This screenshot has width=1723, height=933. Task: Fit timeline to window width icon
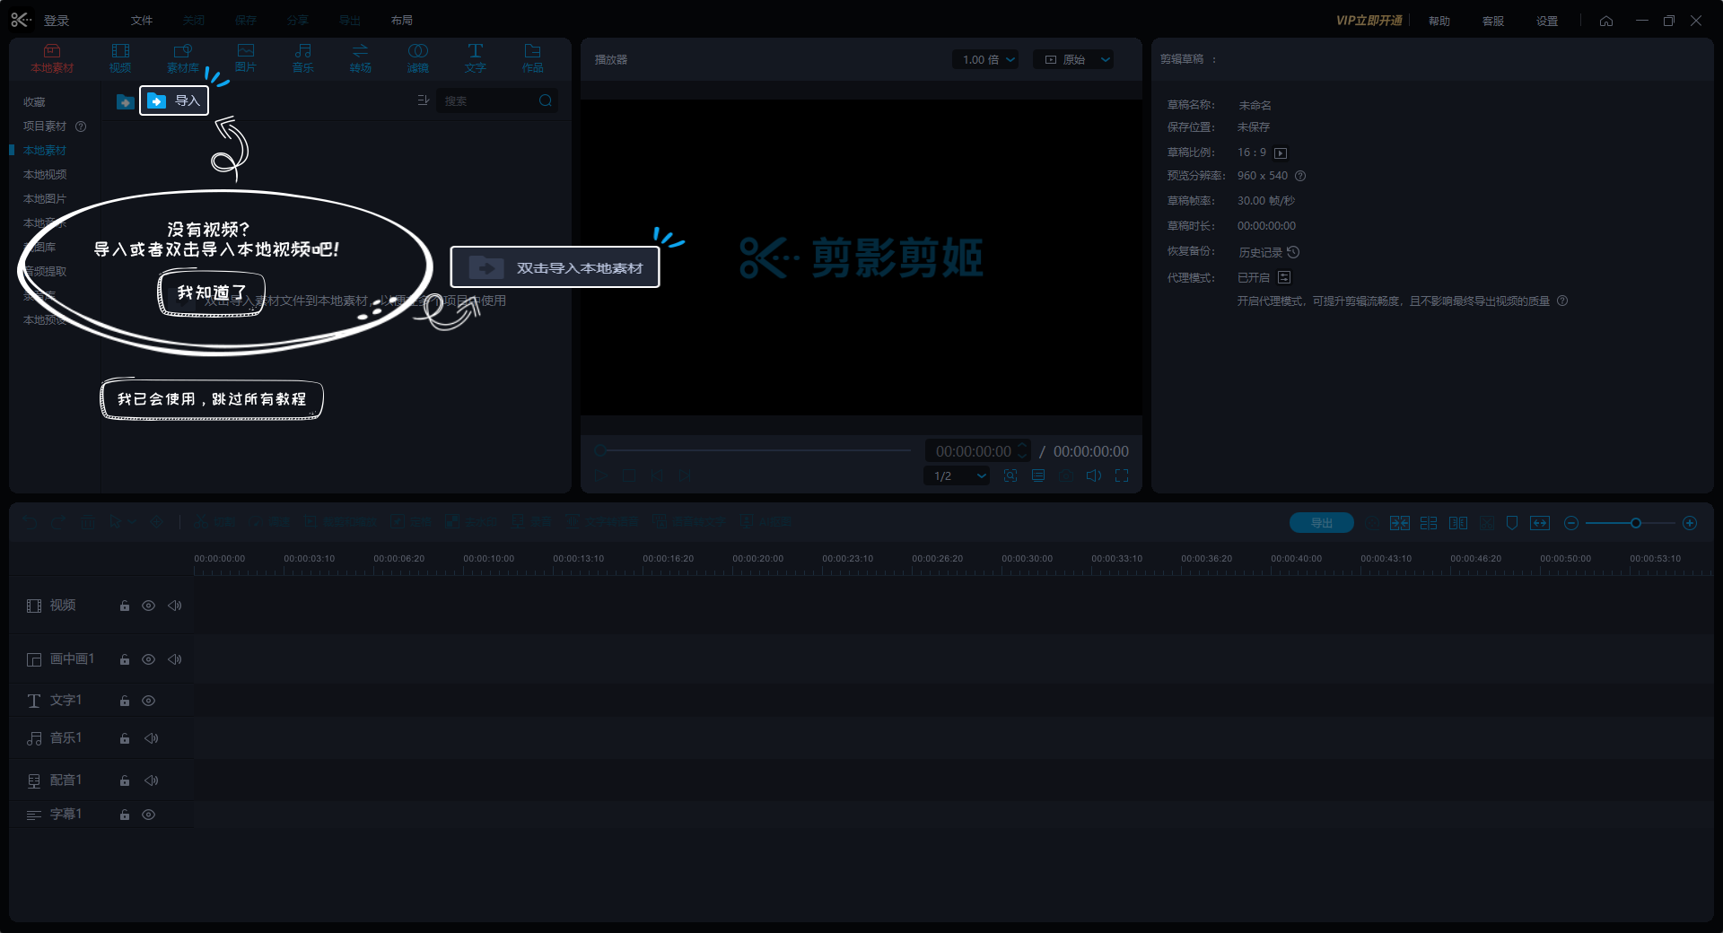(x=1540, y=523)
